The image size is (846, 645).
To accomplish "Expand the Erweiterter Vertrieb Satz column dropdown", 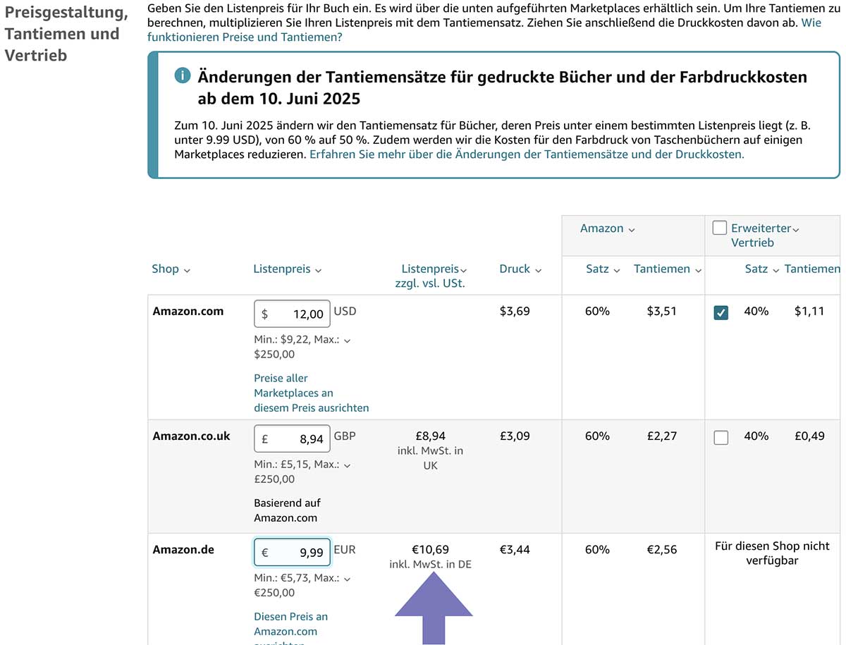I will [x=775, y=270].
